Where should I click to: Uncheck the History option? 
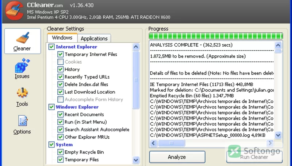[60, 70]
